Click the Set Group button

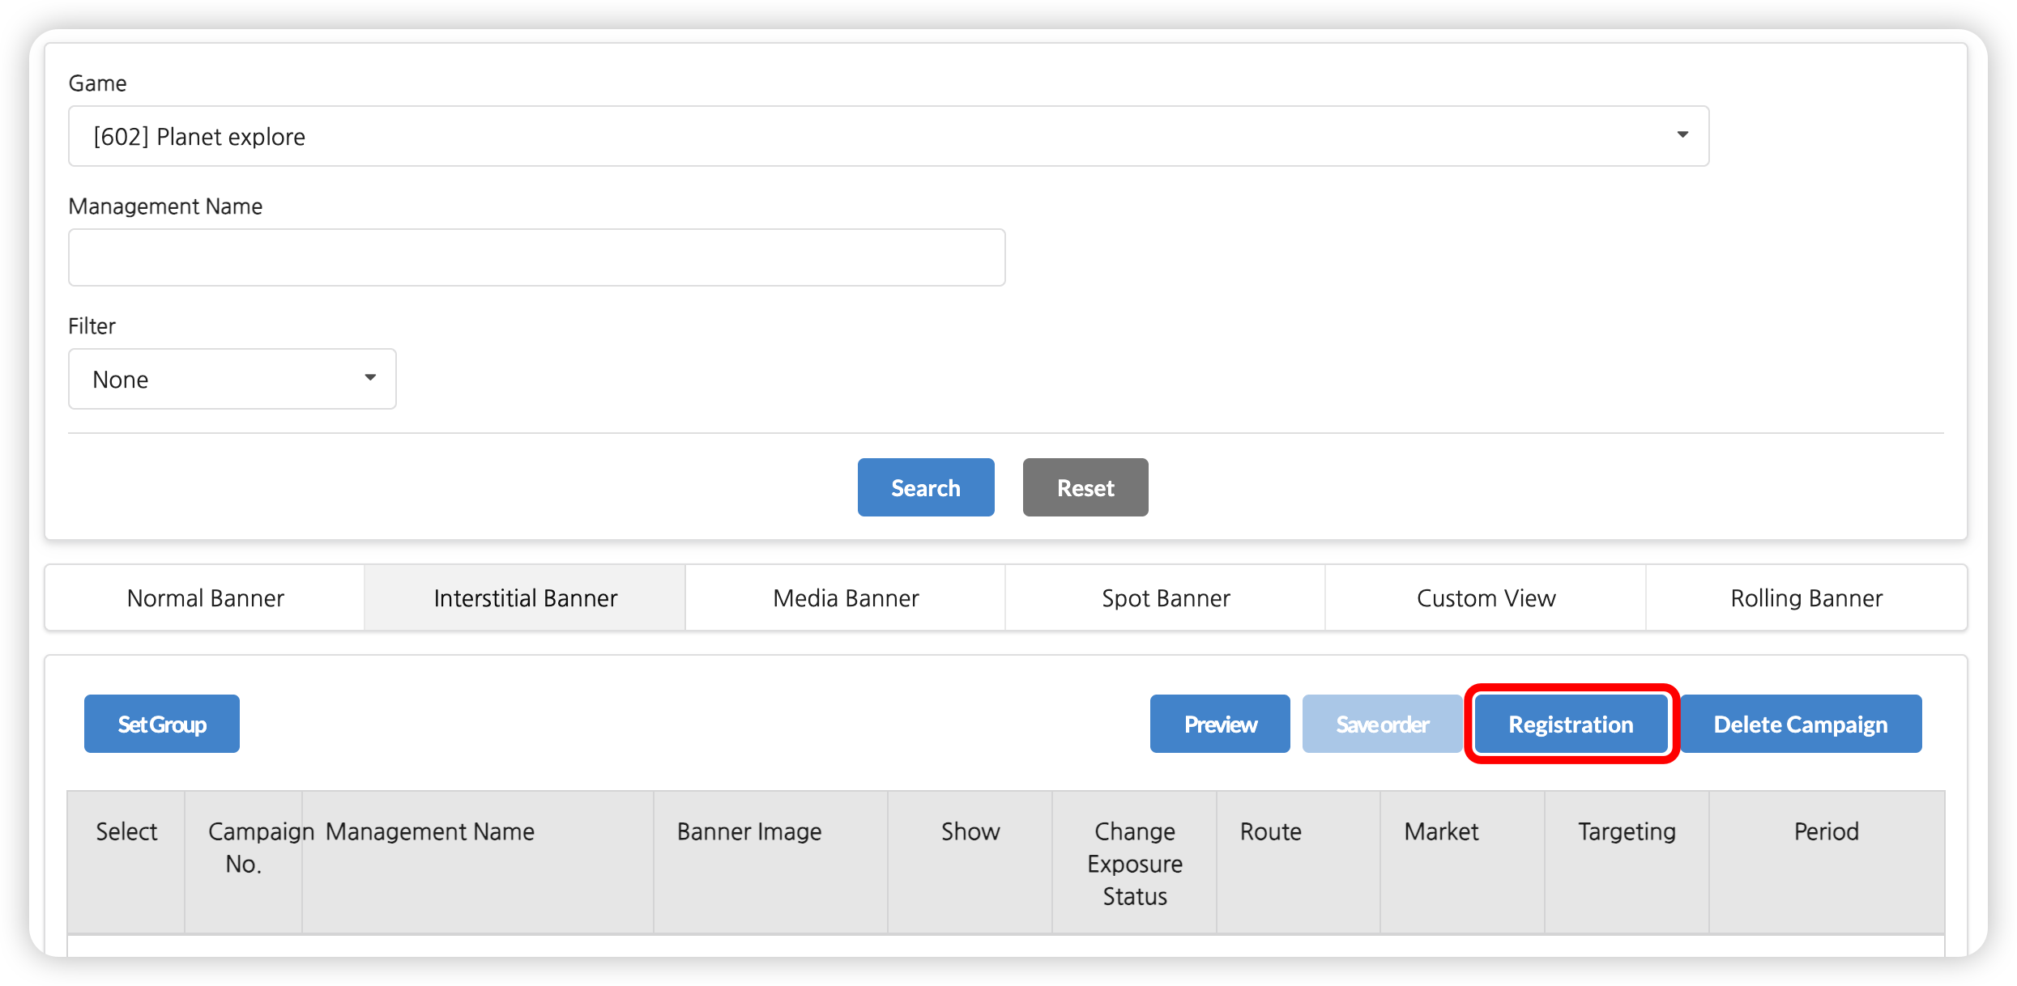[162, 724]
